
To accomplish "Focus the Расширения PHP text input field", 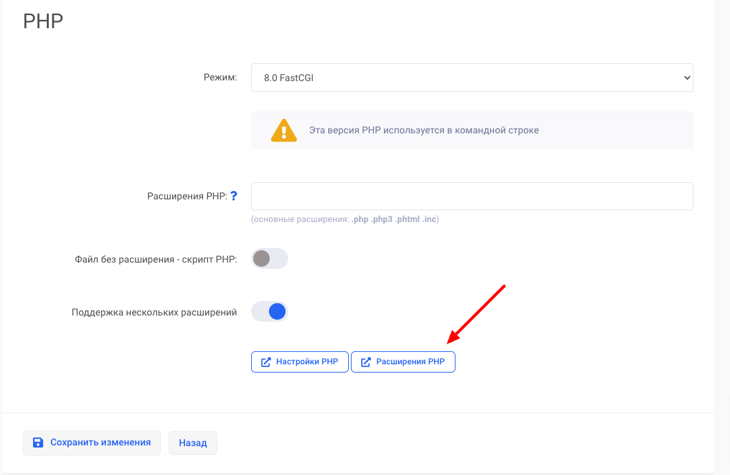I will (x=471, y=196).
